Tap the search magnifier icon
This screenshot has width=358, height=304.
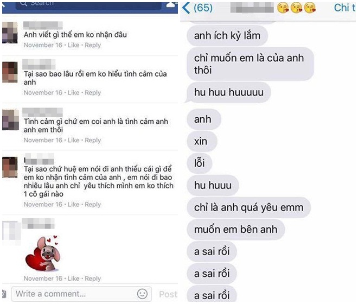tap(23, 3)
